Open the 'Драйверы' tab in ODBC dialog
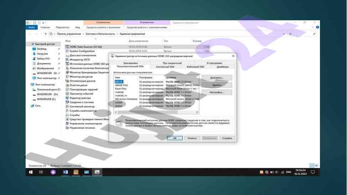 (x=222, y=67)
